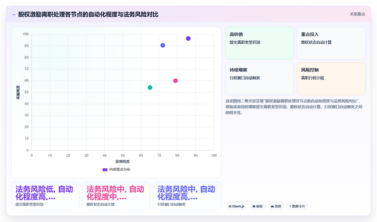Click the 进度 chip icon
This screenshot has height=222, width=377.
[272, 206]
